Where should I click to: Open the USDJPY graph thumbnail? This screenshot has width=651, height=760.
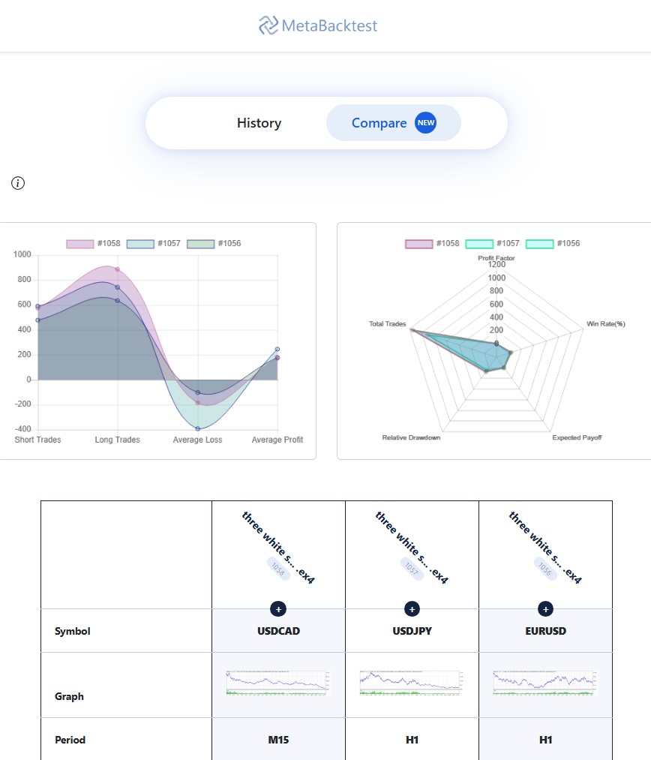[412, 682]
